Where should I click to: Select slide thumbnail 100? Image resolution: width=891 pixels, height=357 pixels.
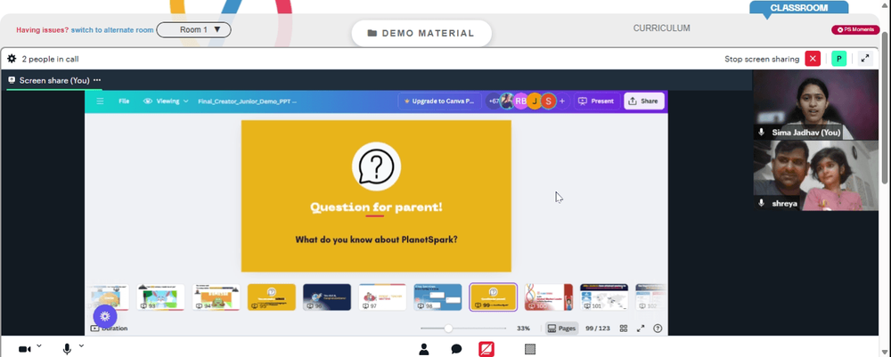pos(548,297)
